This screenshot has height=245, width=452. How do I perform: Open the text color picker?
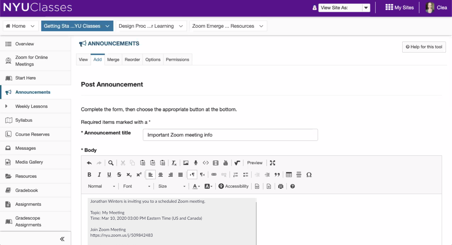[196, 186]
